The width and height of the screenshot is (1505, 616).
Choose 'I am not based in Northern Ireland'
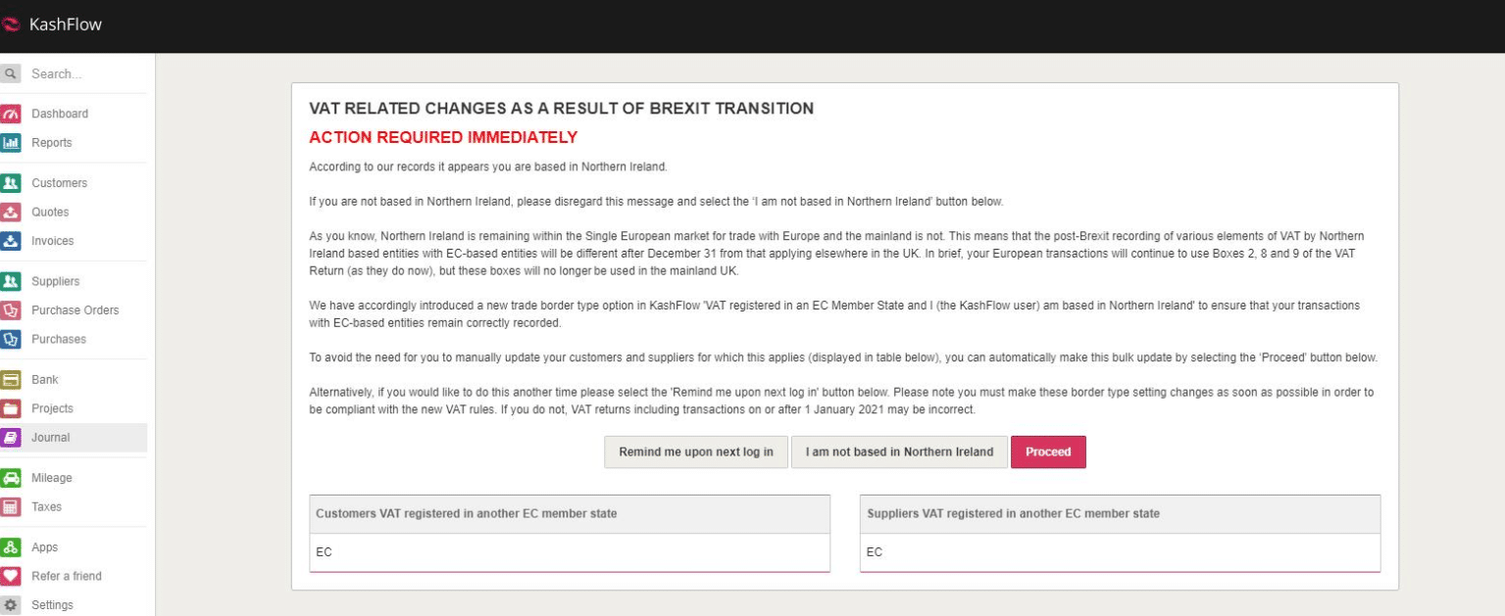(x=899, y=452)
